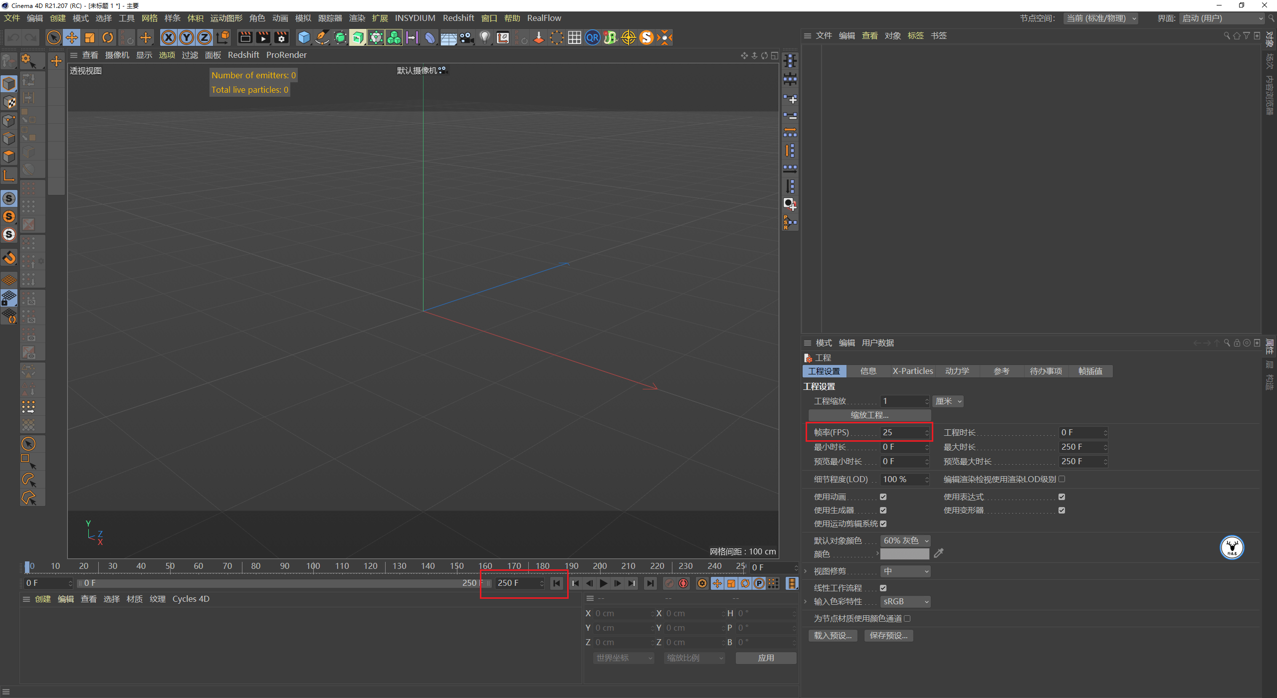
Task: Switch to the X-Particles tab
Action: tap(912, 370)
